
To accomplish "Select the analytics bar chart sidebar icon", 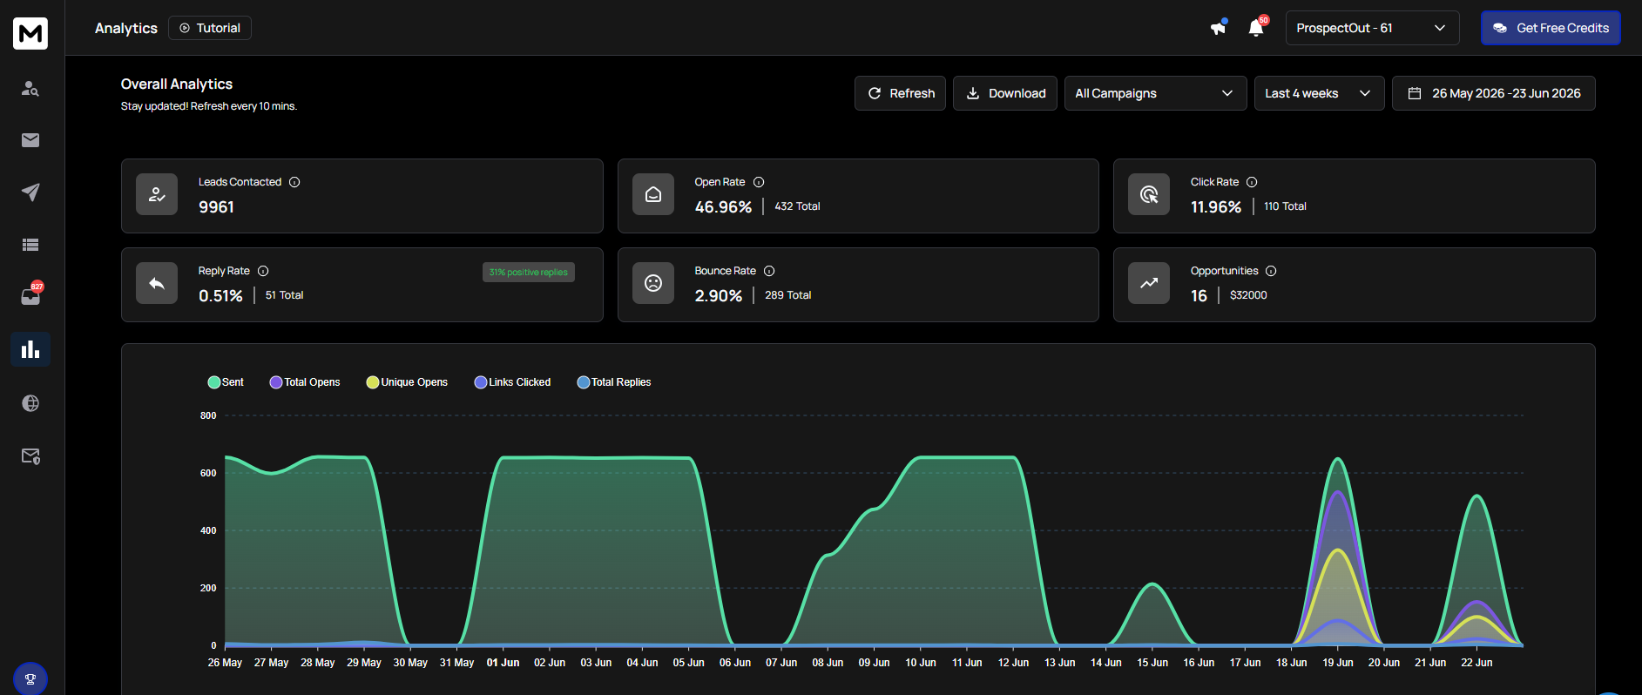I will tap(30, 349).
